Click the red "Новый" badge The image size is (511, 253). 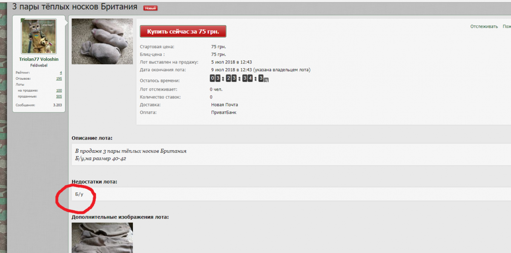150,8
